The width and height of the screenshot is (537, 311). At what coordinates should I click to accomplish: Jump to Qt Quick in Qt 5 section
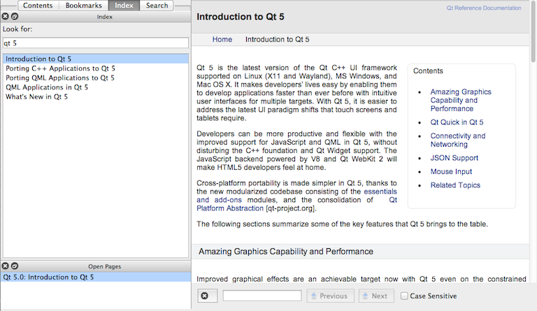(x=457, y=122)
